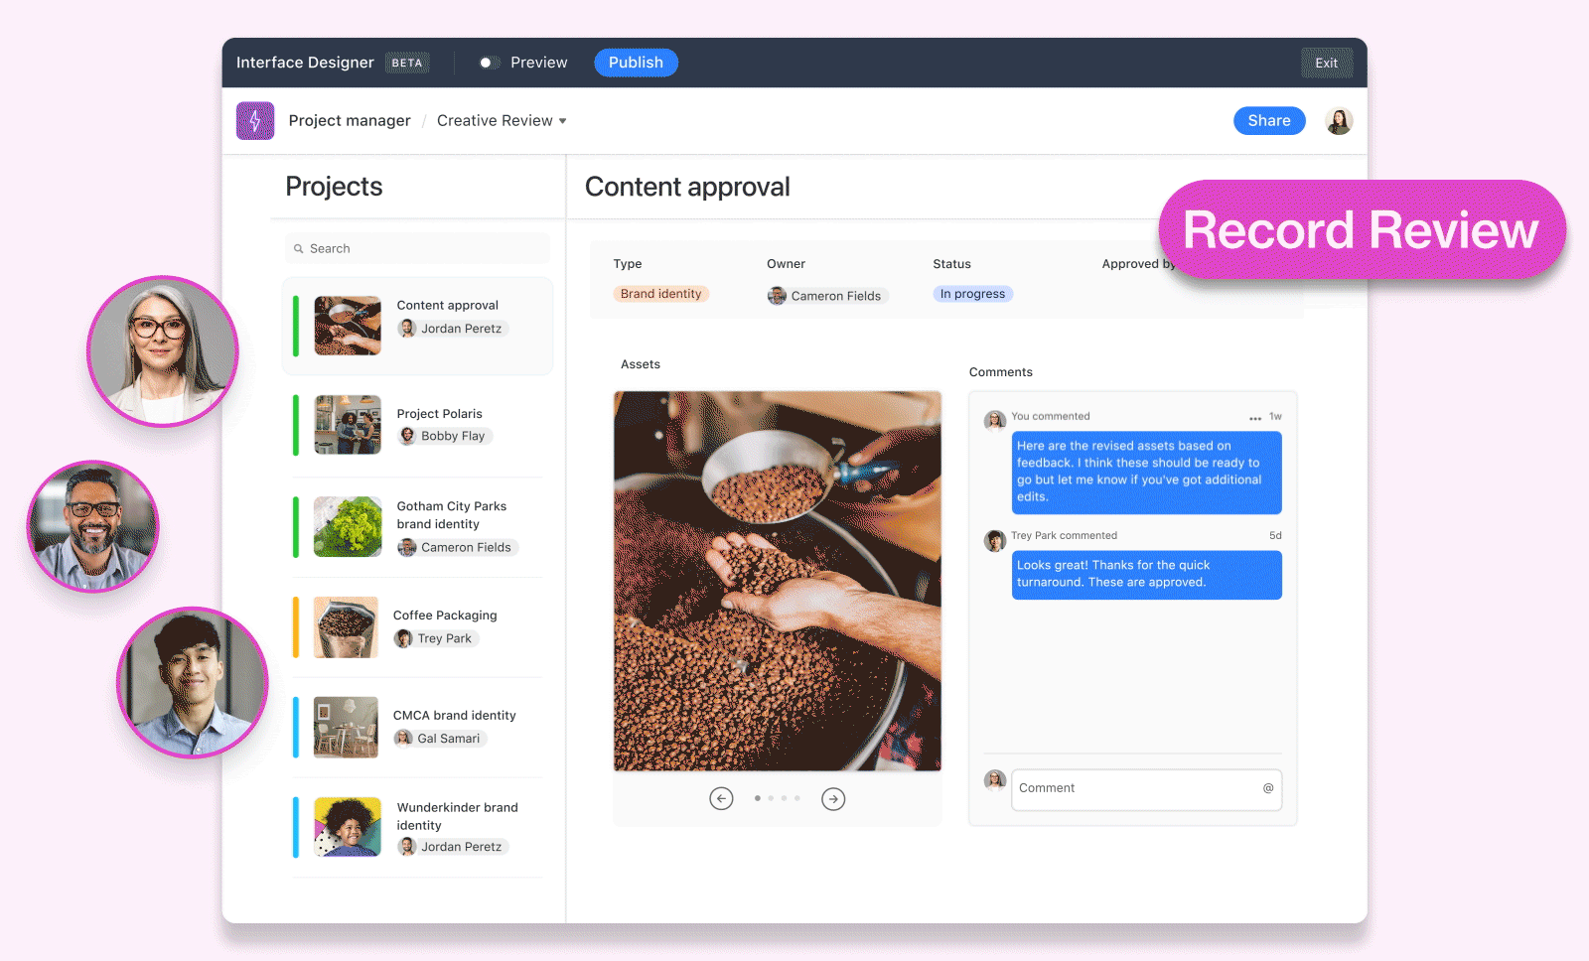Viewport: 1589px width, 961px height.
Task: Click the purple lightning app icon in breadcrumb
Action: (255, 120)
